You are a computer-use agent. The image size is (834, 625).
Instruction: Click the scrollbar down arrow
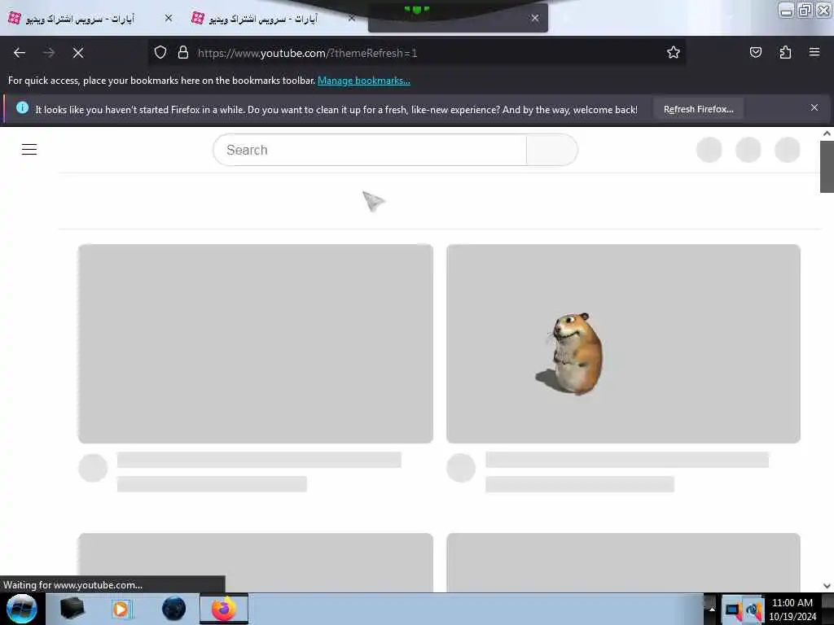point(827,586)
